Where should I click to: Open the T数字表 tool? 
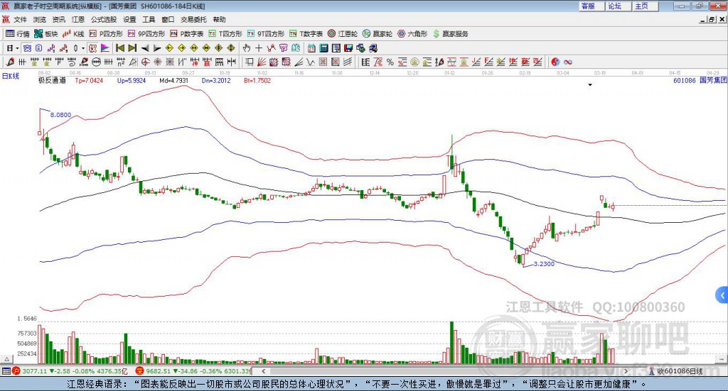306,34
